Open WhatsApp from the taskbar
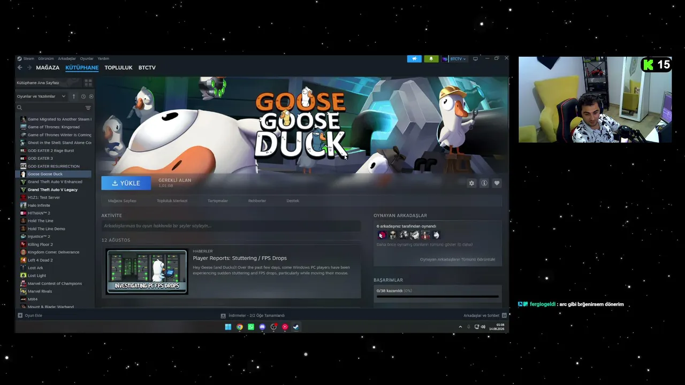This screenshot has height=385, width=685. 251,327
